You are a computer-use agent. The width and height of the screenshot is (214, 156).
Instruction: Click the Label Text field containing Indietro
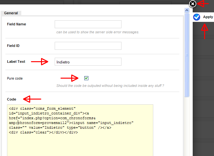tap(88, 62)
